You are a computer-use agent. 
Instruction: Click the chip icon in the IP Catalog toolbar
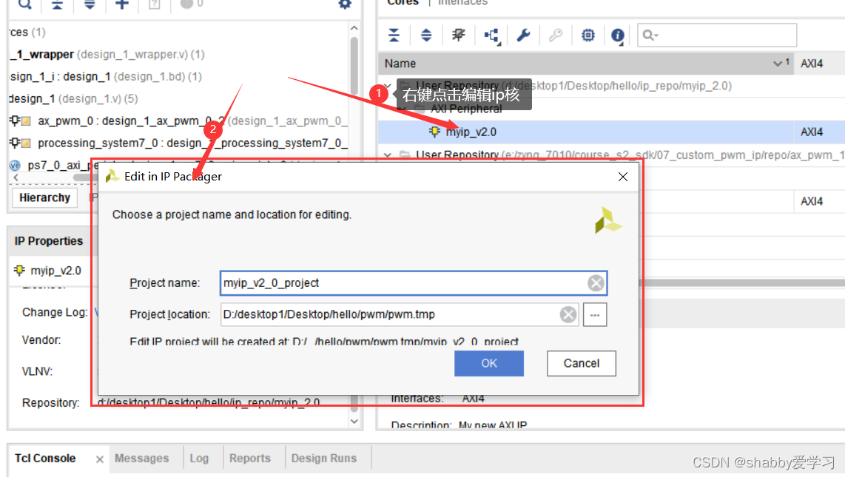point(588,35)
